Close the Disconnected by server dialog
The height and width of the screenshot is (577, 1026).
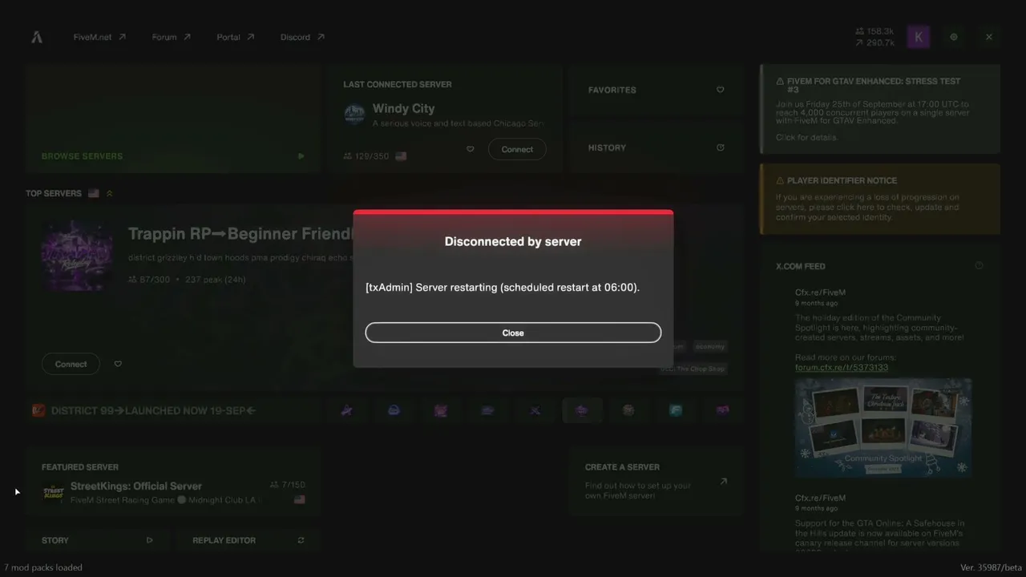513,333
